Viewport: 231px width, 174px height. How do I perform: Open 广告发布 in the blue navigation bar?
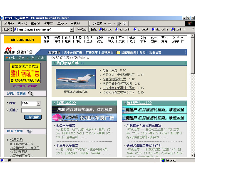point(92,53)
